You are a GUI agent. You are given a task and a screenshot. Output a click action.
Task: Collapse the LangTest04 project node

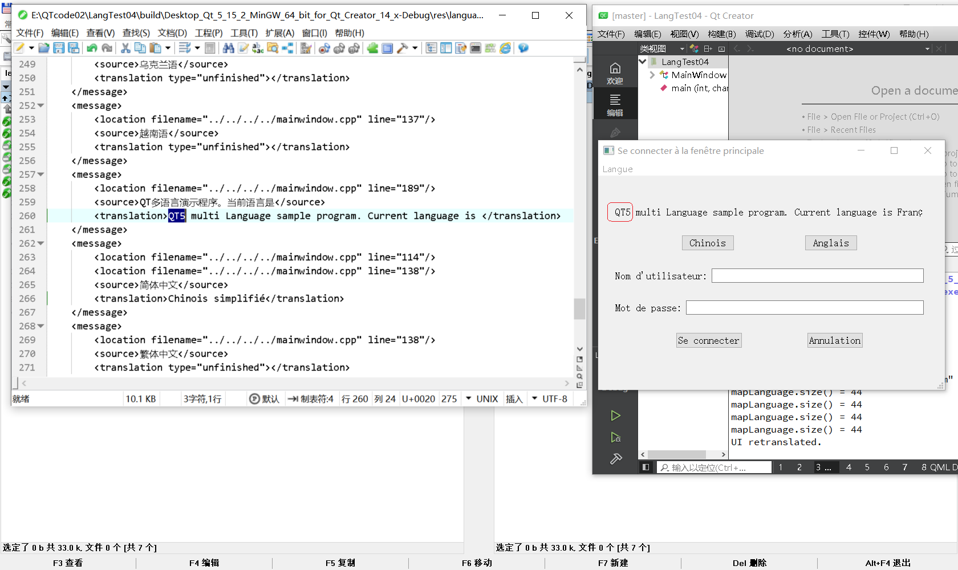coord(643,62)
